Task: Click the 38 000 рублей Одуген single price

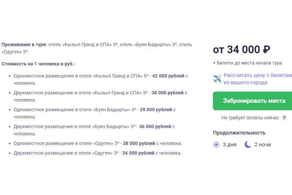Action: click(138, 143)
